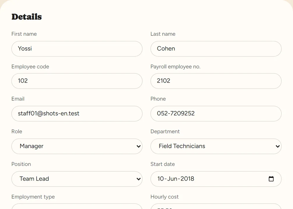293x209 pixels.
Task: Focus the Employee code field with 102
Action: [x=77, y=81]
